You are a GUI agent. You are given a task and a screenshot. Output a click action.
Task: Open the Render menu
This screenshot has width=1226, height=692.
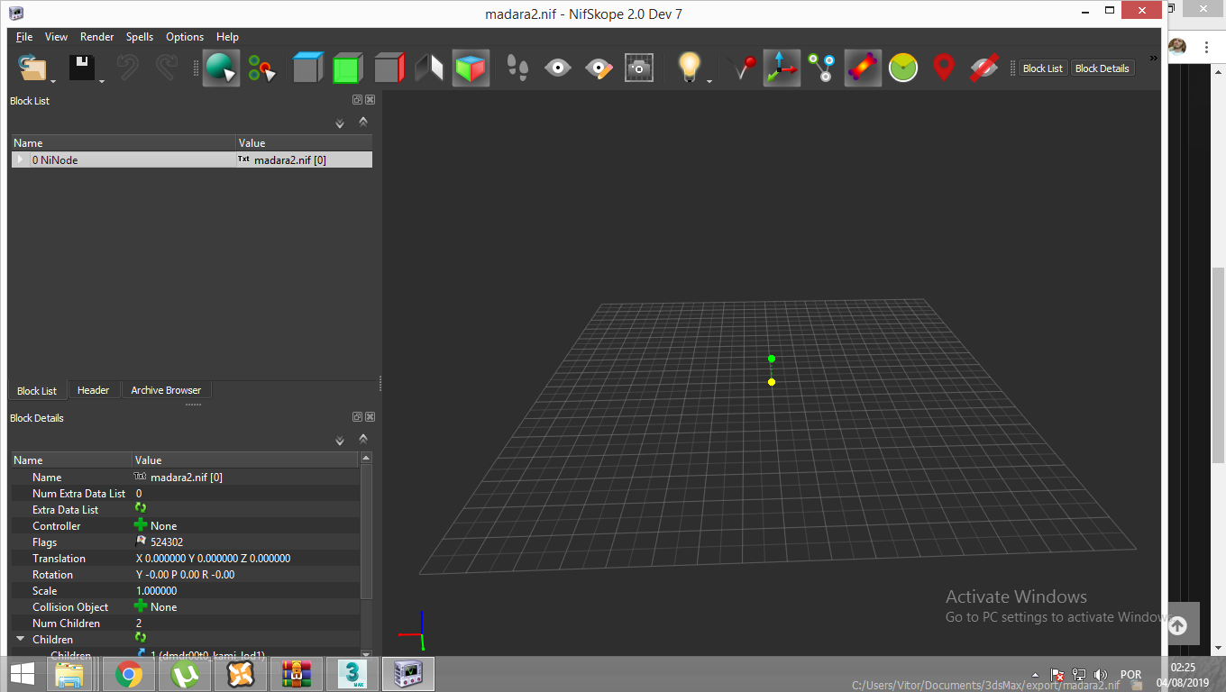(x=97, y=37)
